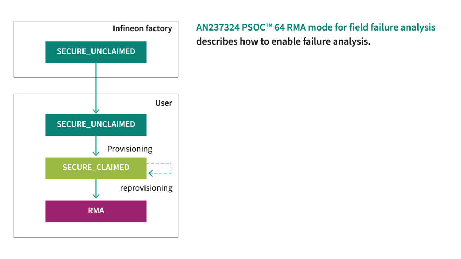Click the "describes how to enable failure analysis" text
461x259 pixels.
click(x=283, y=42)
